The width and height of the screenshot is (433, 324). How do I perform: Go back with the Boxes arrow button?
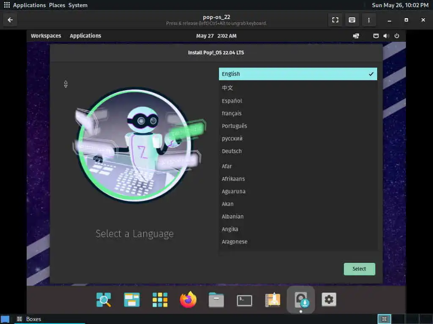pyautogui.click(x=10, y=20)
